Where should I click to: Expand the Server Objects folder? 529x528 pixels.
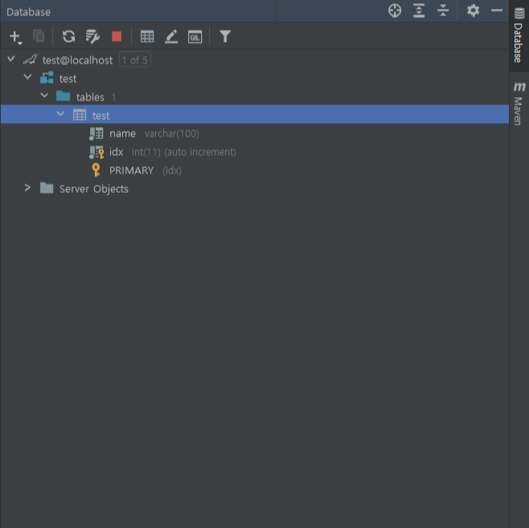tap(27, 188)
